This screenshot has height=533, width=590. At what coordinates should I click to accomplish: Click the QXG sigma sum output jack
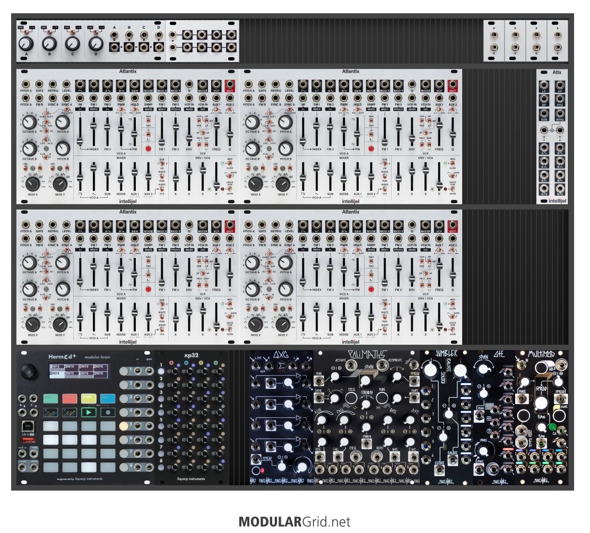pos(281,366)
